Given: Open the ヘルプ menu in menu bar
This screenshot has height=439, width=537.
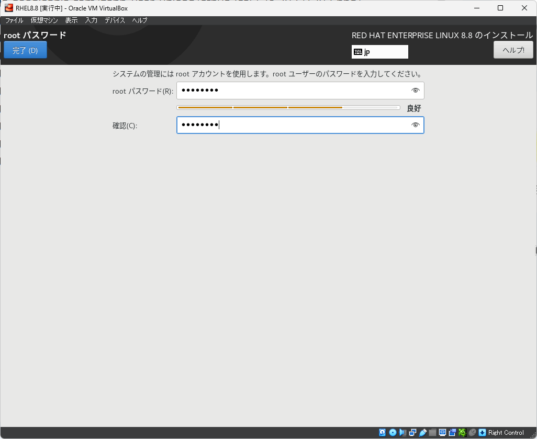Looking at the screenshot, I should (x=140, y=20).
